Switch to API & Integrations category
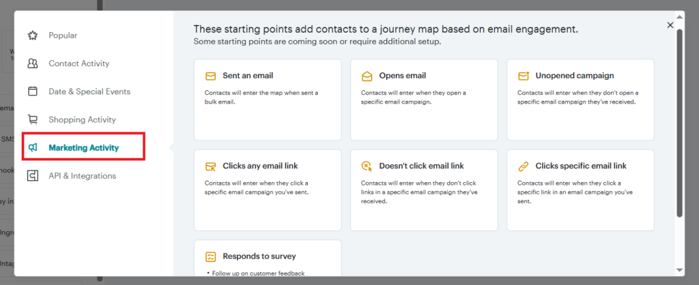This screenshot has width=699, height=285. click(x=84, y=176)
